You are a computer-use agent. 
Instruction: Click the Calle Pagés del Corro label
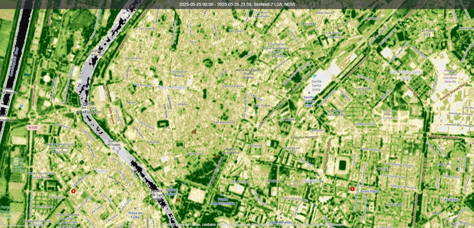[118, 185]
